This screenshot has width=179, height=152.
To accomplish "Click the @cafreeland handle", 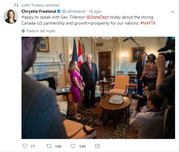I will click(x=73, y=11).
